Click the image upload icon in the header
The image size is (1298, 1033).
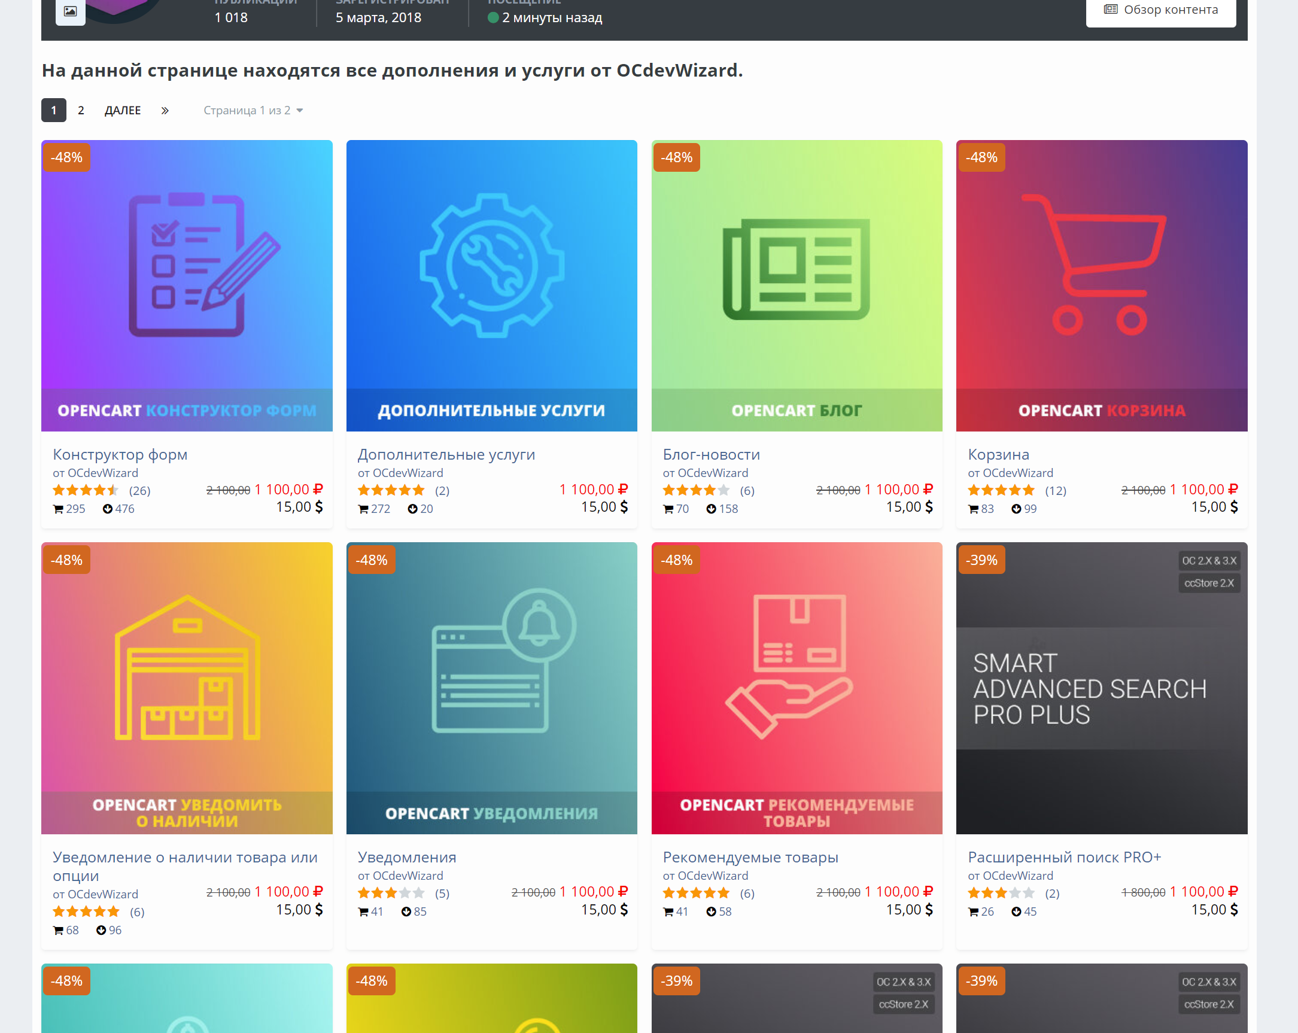point(71,11)
